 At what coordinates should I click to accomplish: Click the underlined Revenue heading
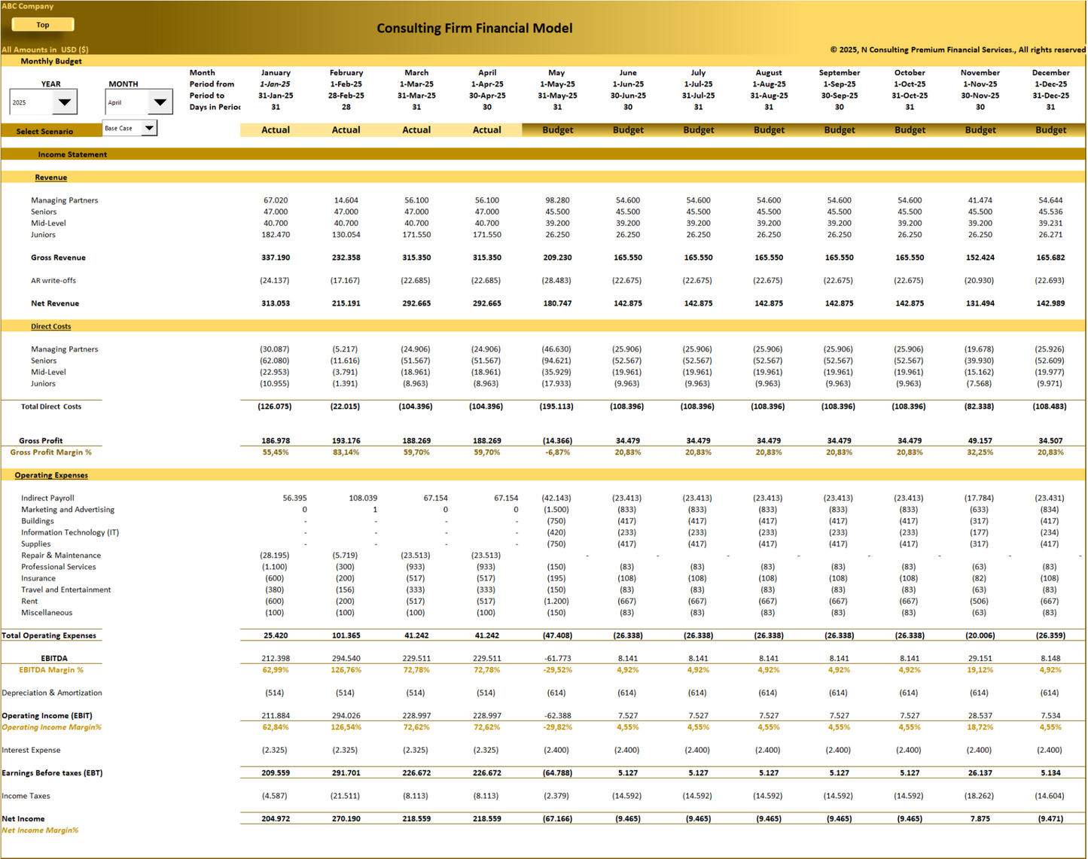pos(50,178)
